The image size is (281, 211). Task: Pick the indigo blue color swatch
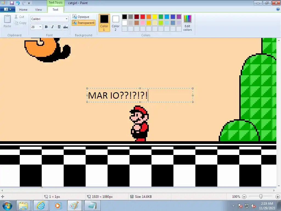point(173,17)
